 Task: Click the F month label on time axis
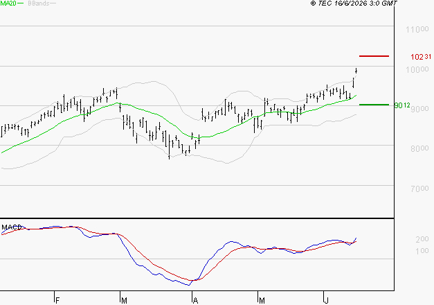(x=57, y=300)
